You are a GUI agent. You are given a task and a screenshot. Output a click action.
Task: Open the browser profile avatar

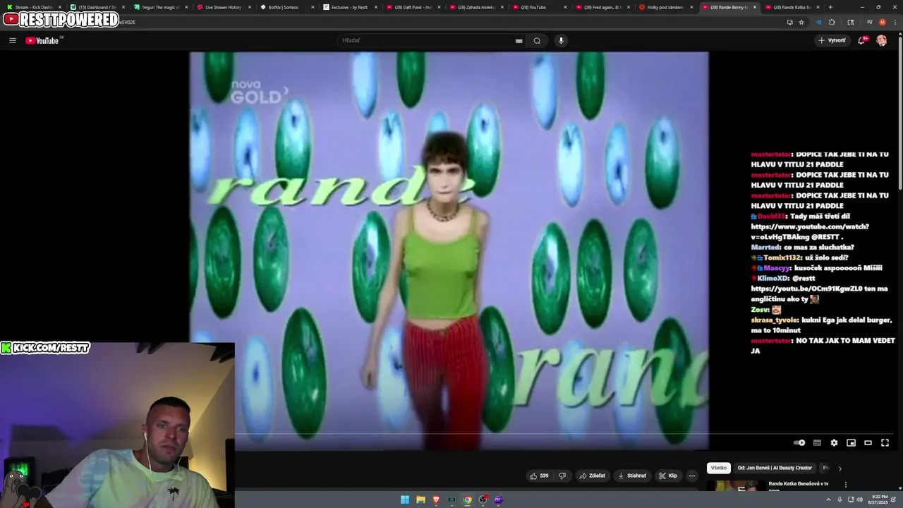[882, 22]
